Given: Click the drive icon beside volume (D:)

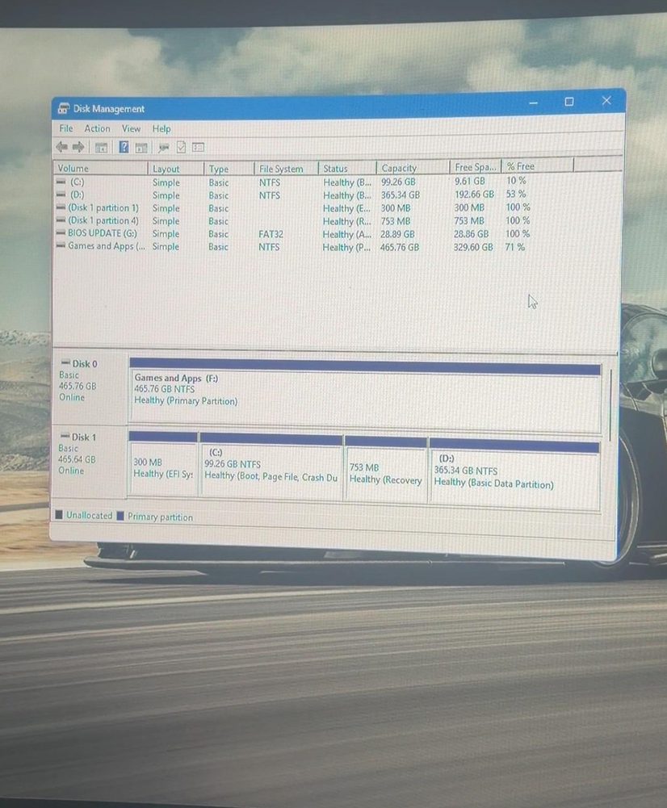Looking at the screenshot, I should tap(61, 195).
